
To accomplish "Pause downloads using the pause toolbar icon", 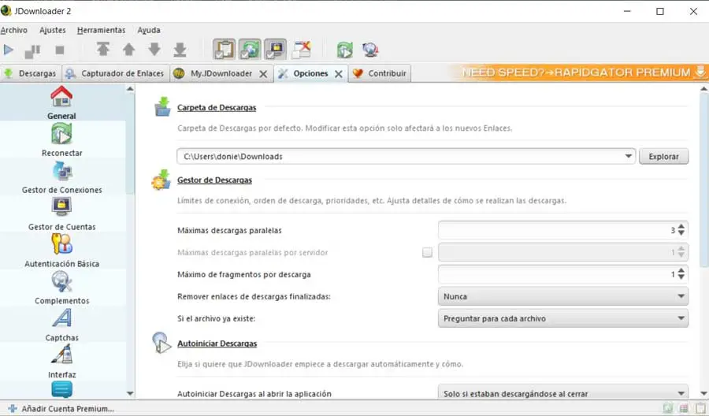I will [32, 50].
